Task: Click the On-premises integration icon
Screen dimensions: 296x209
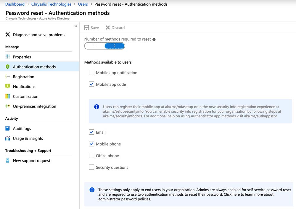Action: click(8, 106)
